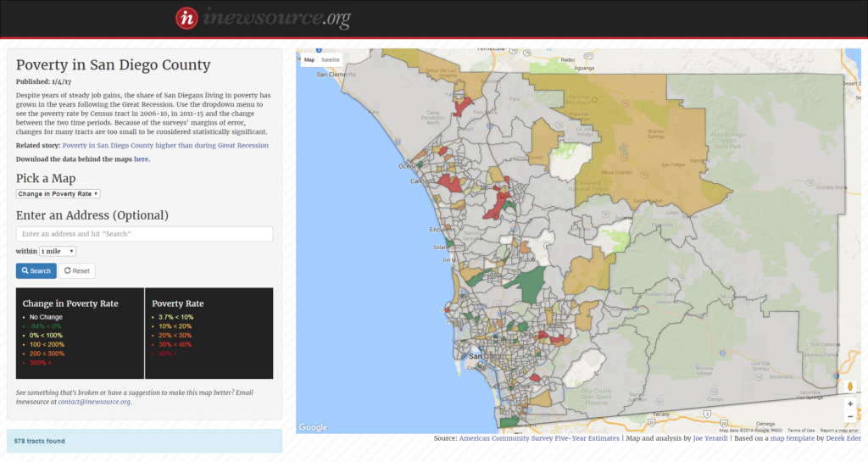This screenshot has height=462, width=868.
Task: Click the Ocotillo Wells map label
Action: 831,187
